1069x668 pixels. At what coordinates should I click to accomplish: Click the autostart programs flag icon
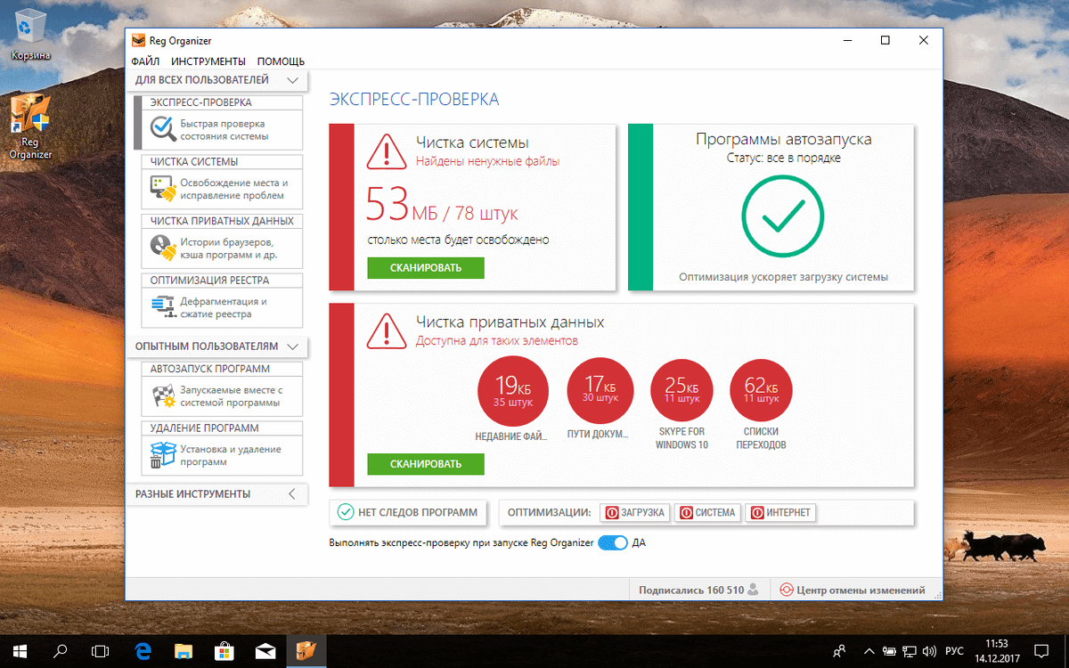[161, 396]
